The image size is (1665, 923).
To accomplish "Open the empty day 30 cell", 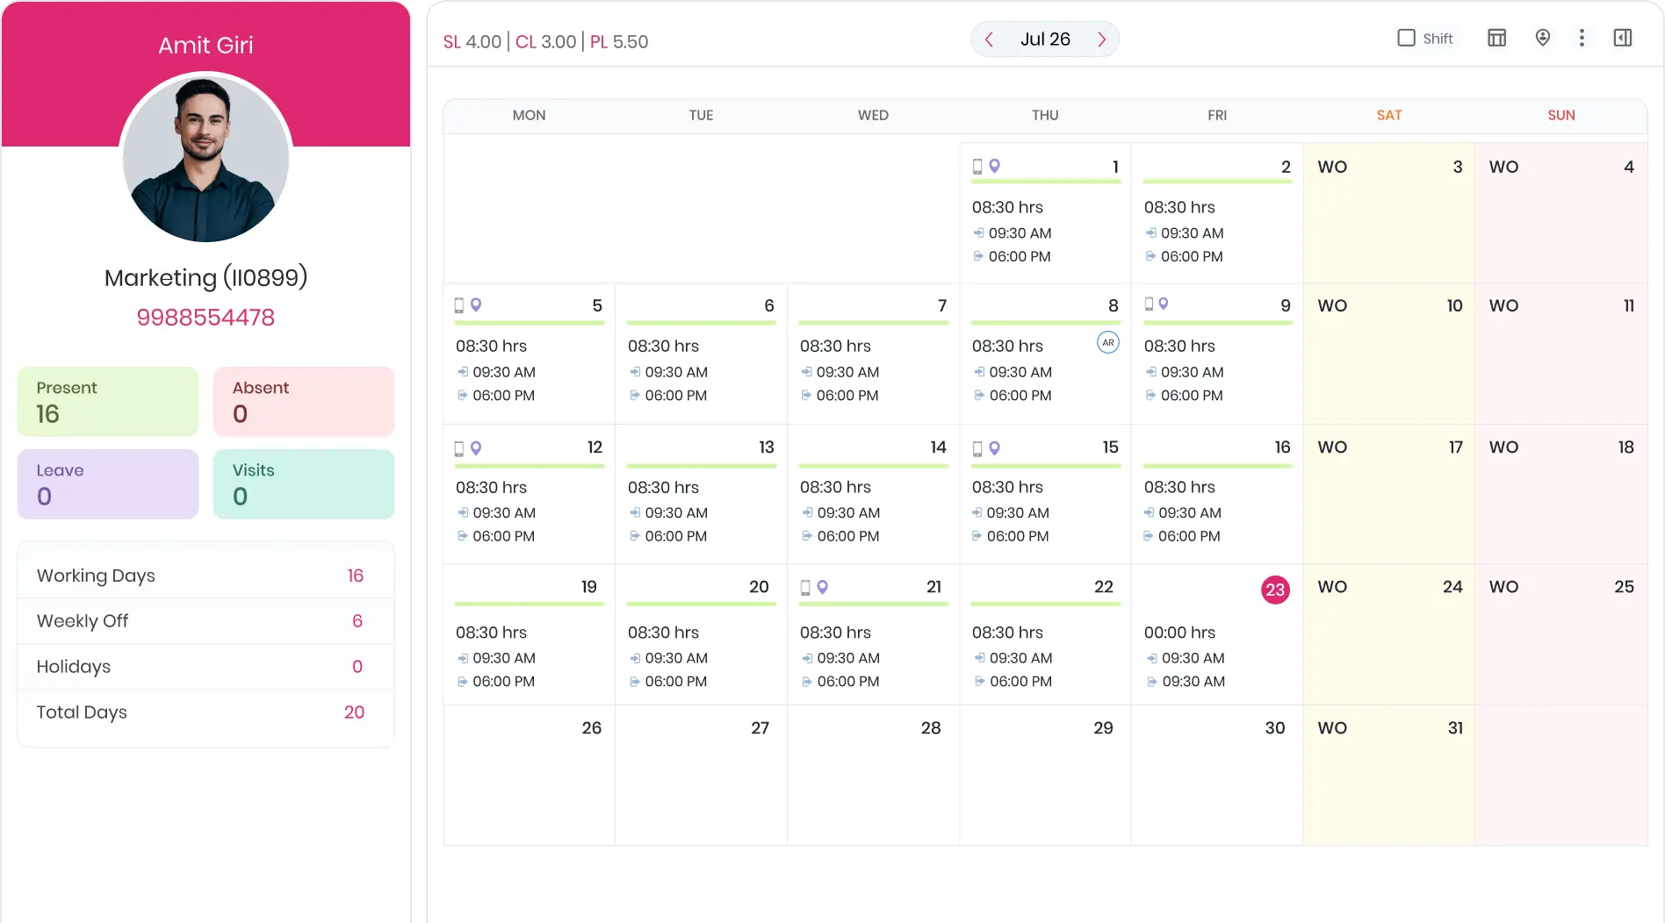I will coord(1217,776).
